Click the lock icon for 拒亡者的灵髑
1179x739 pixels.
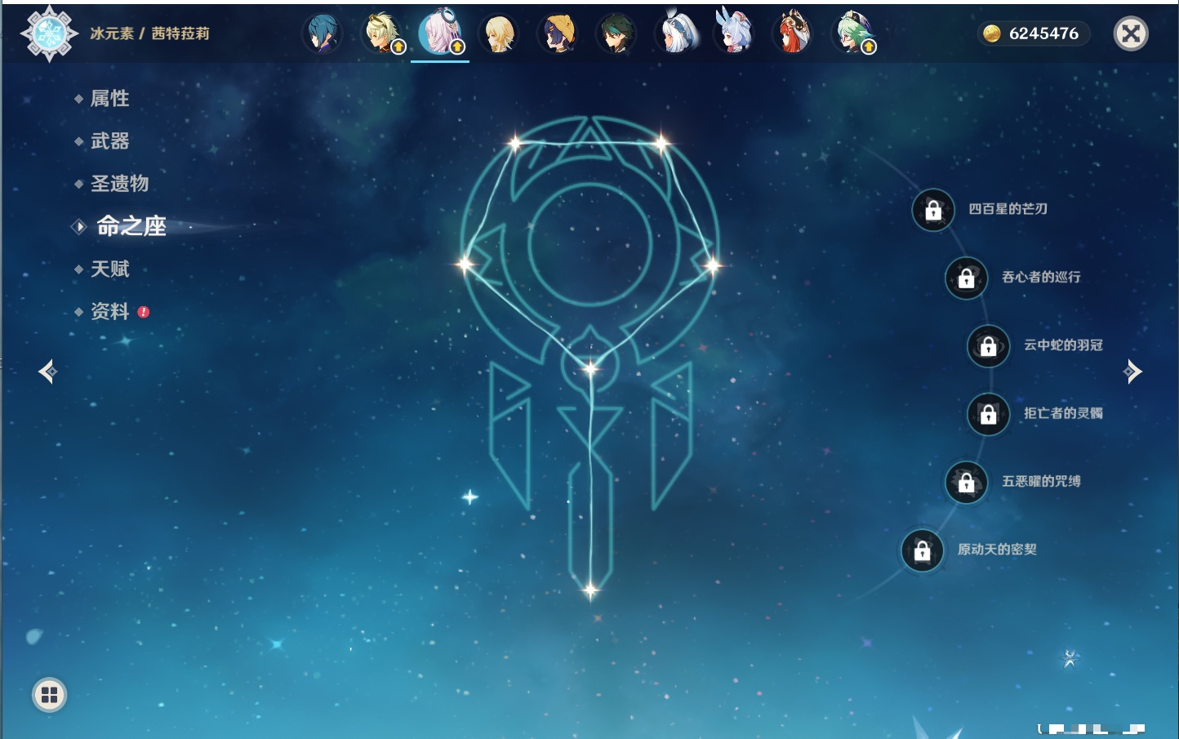[989, 414]
